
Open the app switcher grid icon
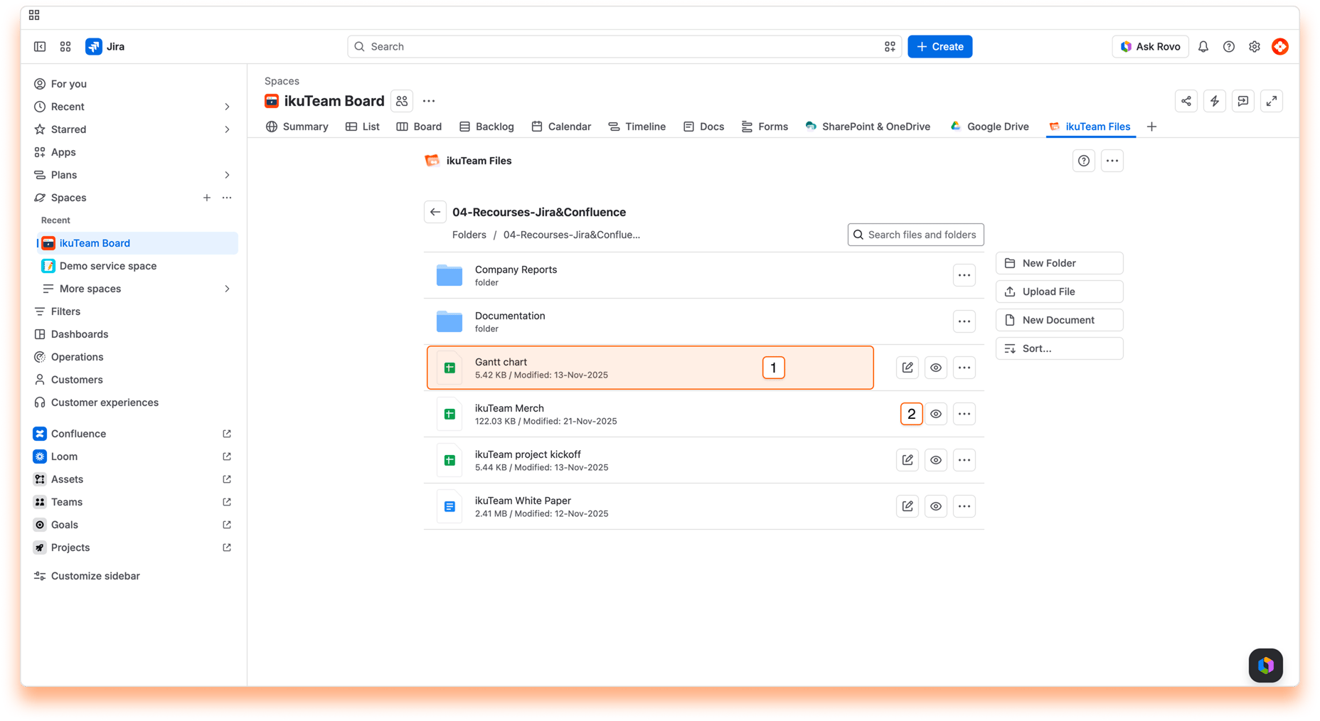point(65,46)
